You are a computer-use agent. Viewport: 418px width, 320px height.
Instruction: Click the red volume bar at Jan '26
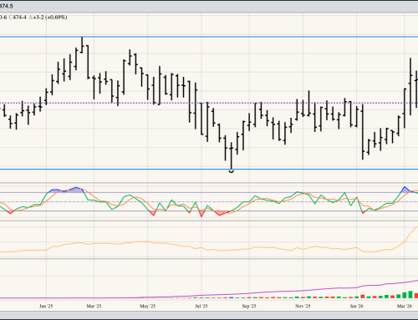(x=363, y=297)
